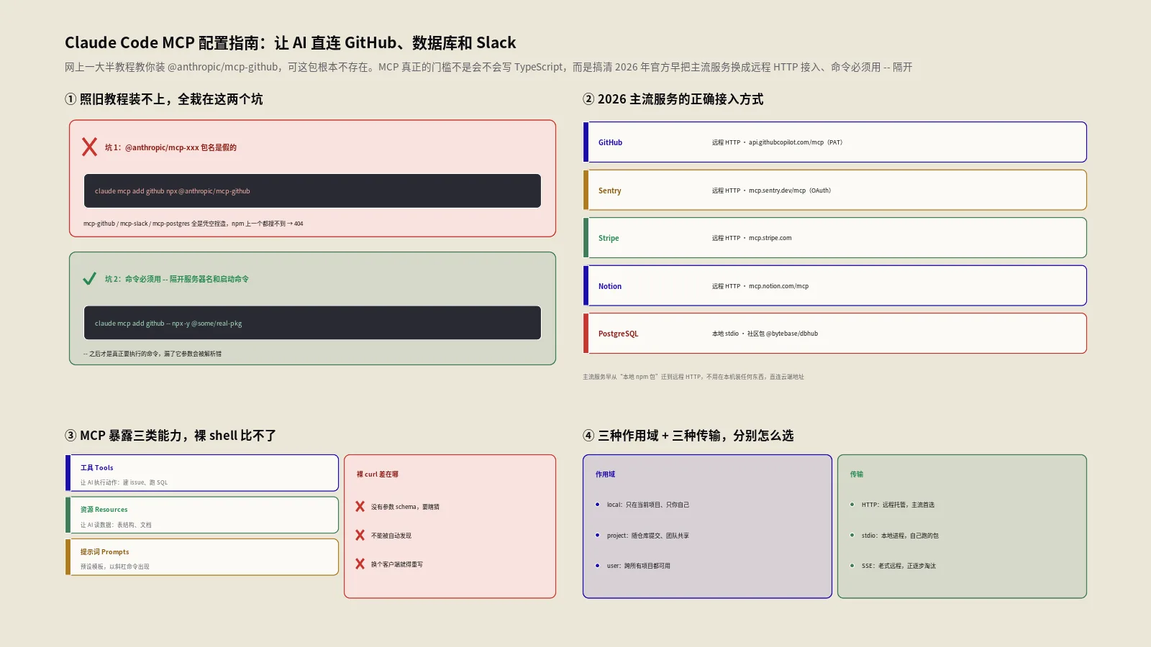Click the green bullet before SSE transport
Viewport: 1151px width, 647px height.
[852, 566]
